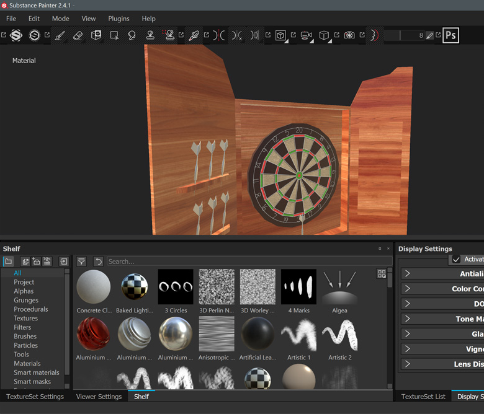Screen dimensions: 484x414
Task: Select the Alphas shelf category
Action: (24, 291)
